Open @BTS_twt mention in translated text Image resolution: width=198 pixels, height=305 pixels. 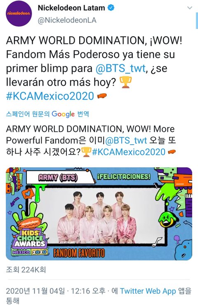126,141
